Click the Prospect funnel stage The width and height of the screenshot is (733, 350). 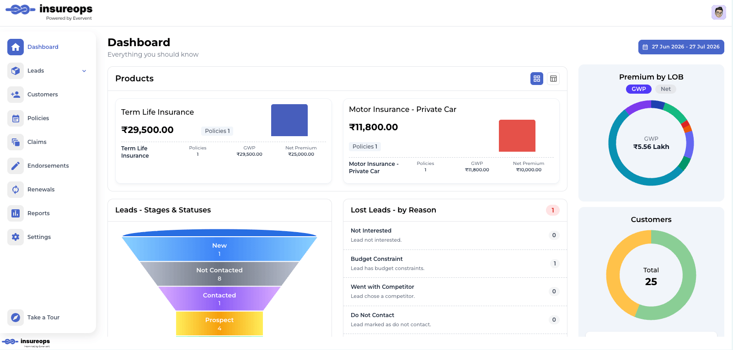tap(219, 324)
